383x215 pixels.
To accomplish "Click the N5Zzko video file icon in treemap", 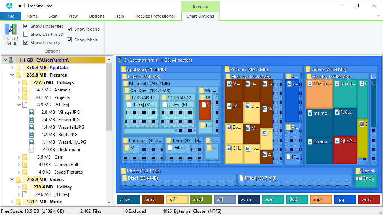I will pyautogui.click(x=310, y=84).
